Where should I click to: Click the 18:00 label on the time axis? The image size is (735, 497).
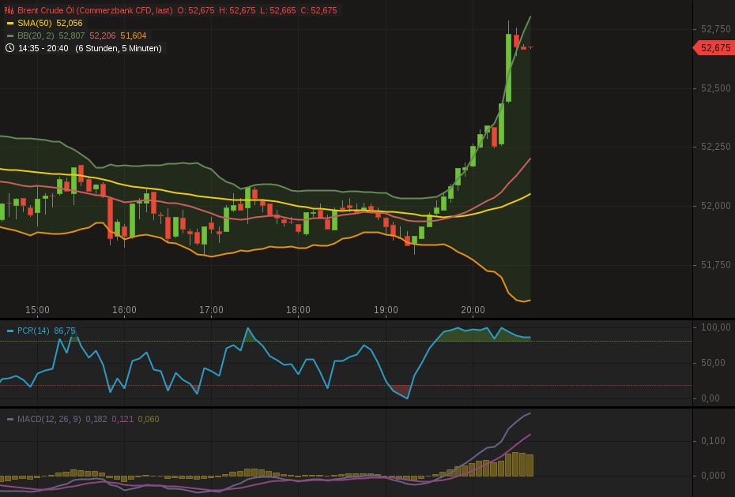pyautogui.click(x=298, y=310)
